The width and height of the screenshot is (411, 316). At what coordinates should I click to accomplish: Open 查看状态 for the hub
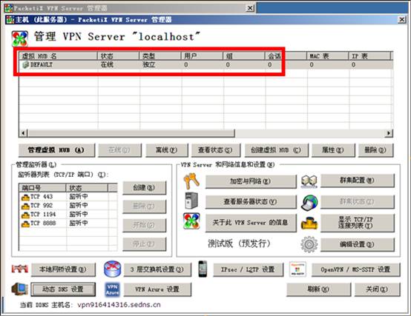[215, 150]
